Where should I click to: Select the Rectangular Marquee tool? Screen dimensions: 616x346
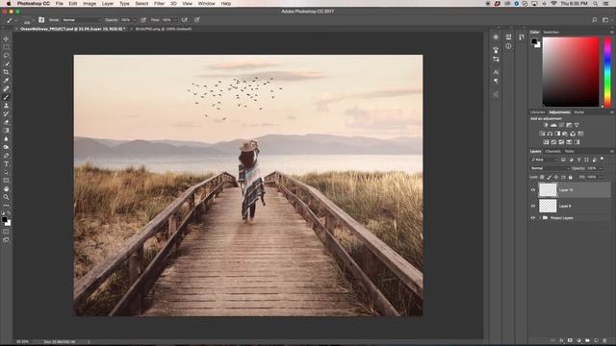(x=6, y=47)
